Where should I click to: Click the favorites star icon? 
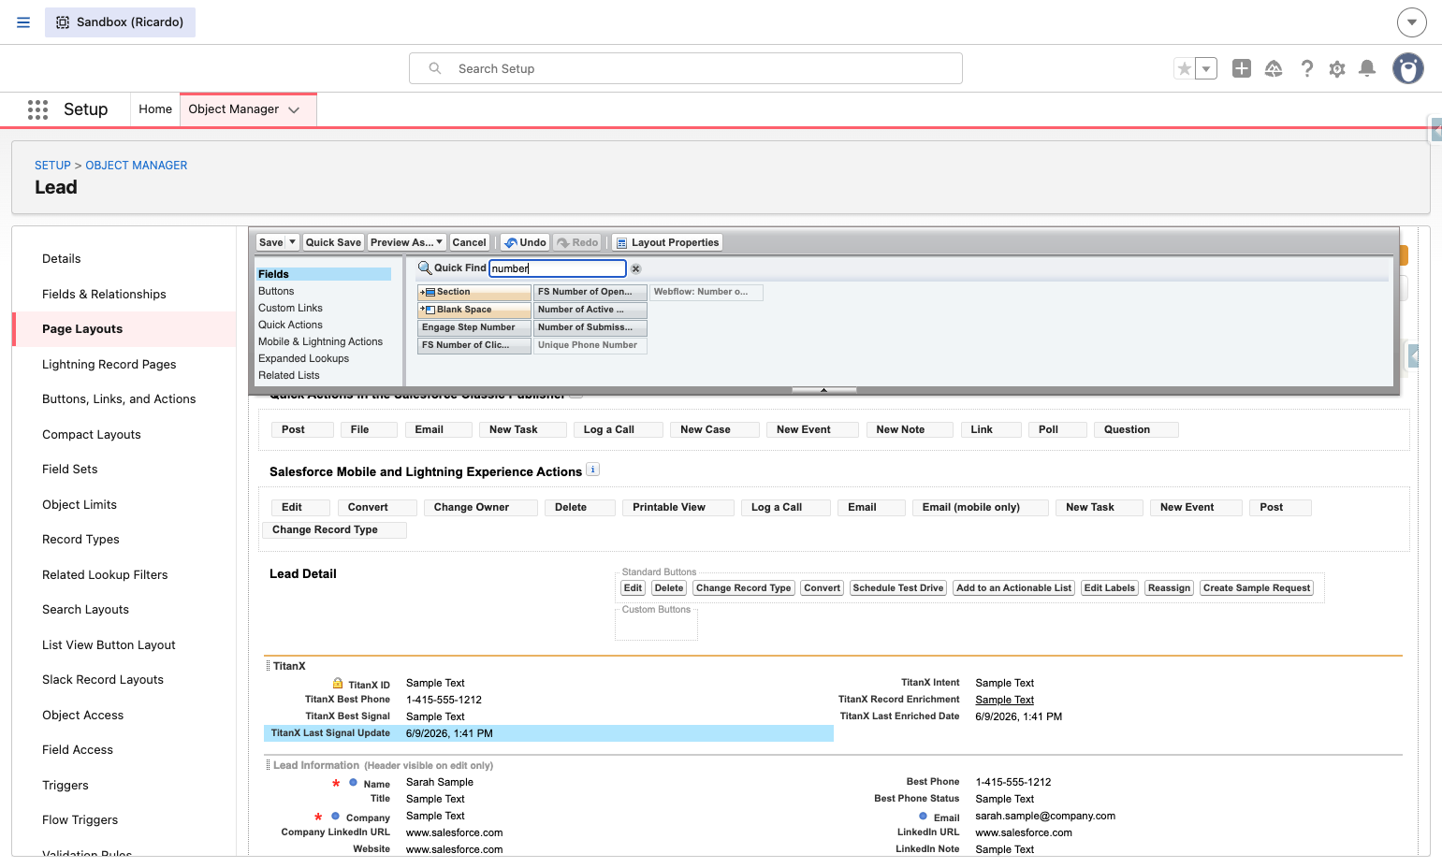(x=1185, y=68)
